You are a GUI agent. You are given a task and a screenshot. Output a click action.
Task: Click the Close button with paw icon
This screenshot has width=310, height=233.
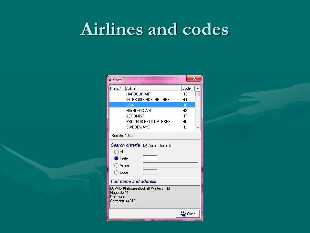(x=188, y=214)
